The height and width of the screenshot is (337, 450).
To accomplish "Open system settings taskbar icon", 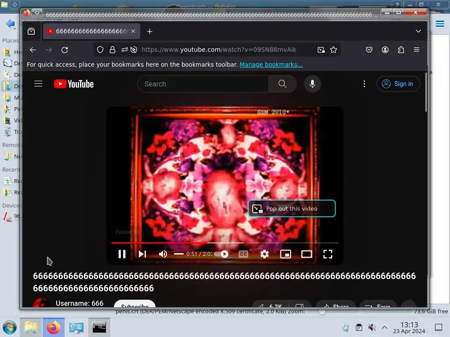I will tap(76, 327).
